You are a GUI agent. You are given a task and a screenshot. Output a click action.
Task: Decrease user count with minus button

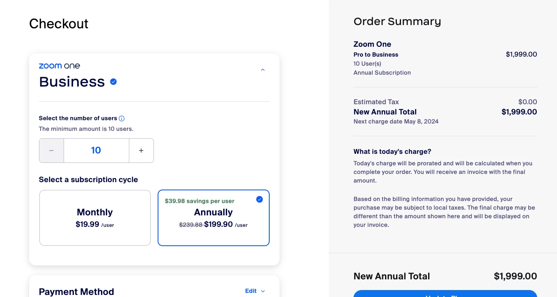point(51,151)
